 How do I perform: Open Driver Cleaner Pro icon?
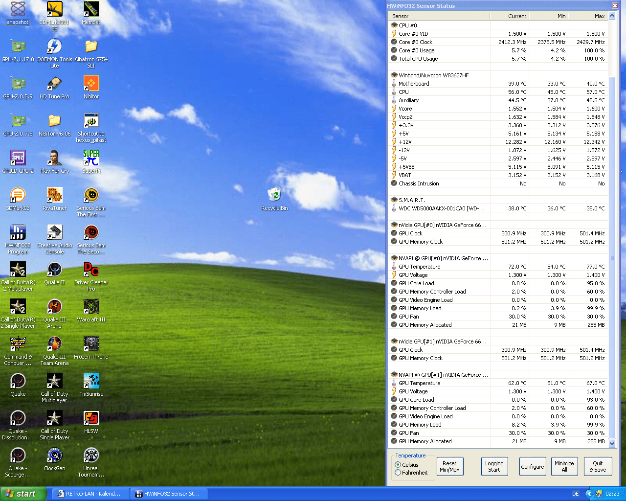click(91, 276)
